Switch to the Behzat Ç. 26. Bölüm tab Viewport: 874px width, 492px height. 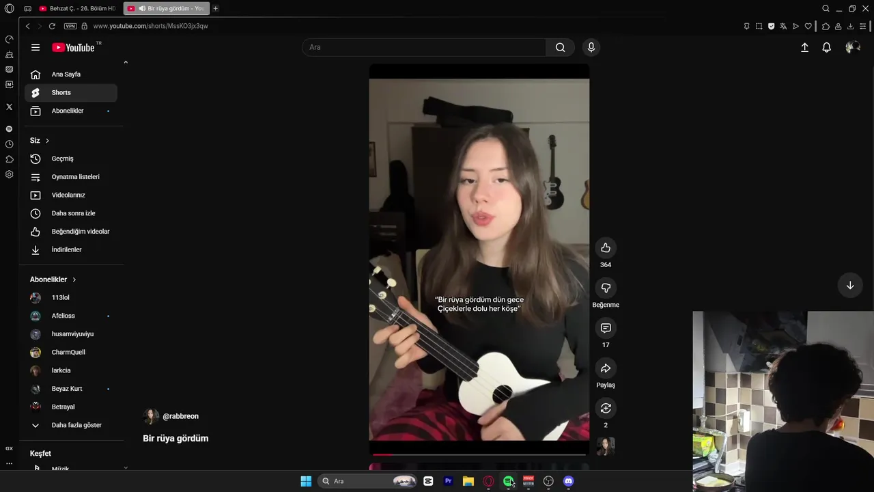click(x=77, y=8)
